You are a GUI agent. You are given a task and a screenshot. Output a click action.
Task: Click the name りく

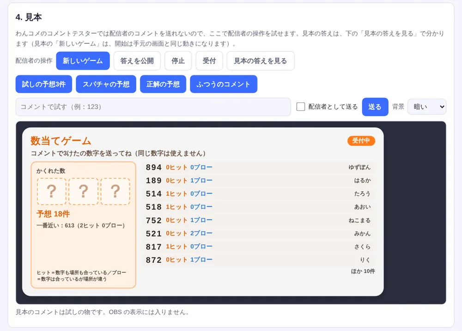point(365,260)
